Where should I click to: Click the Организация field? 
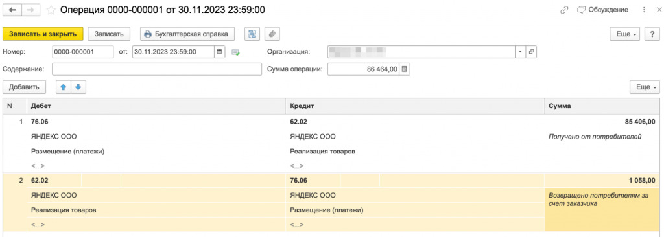click(x=421, y=52)
